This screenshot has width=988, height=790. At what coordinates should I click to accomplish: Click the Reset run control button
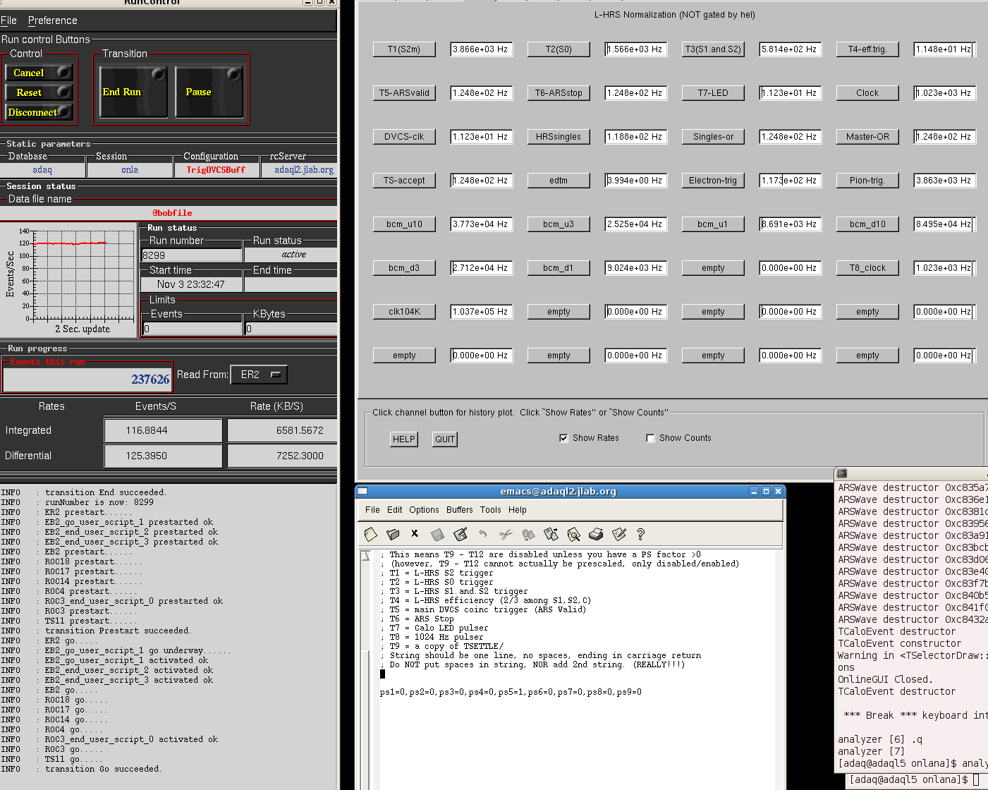pyautogui.click(x=39, y=92)
